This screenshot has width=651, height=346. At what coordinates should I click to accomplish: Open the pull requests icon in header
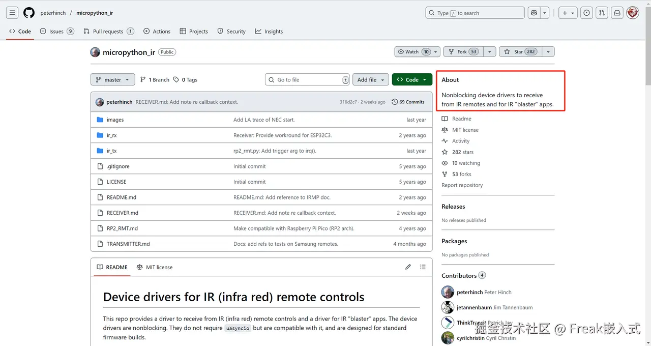tap(602, 13)
